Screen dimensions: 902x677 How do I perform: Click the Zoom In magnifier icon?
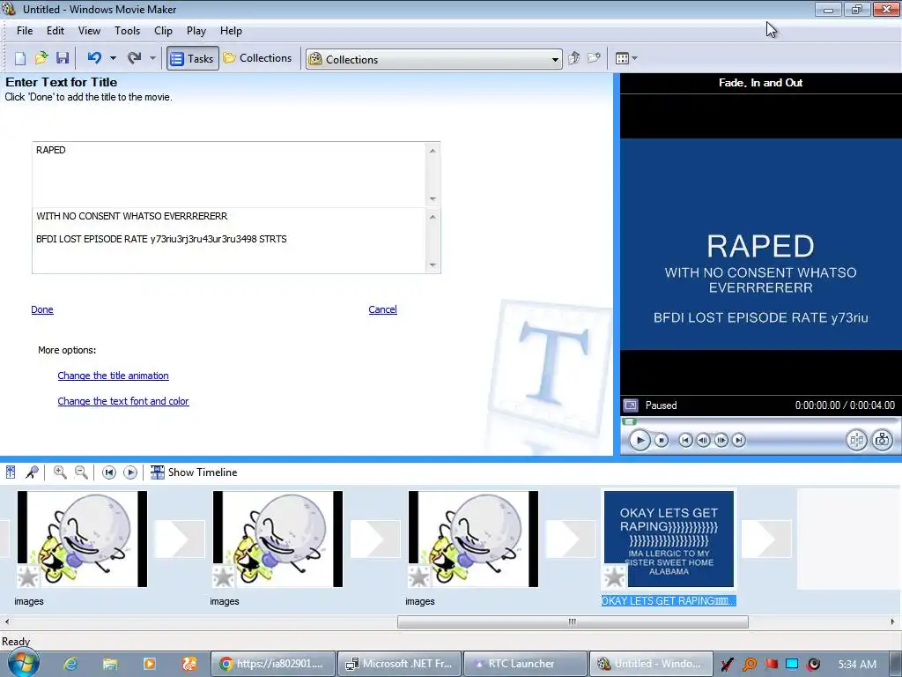click(60, 472)
